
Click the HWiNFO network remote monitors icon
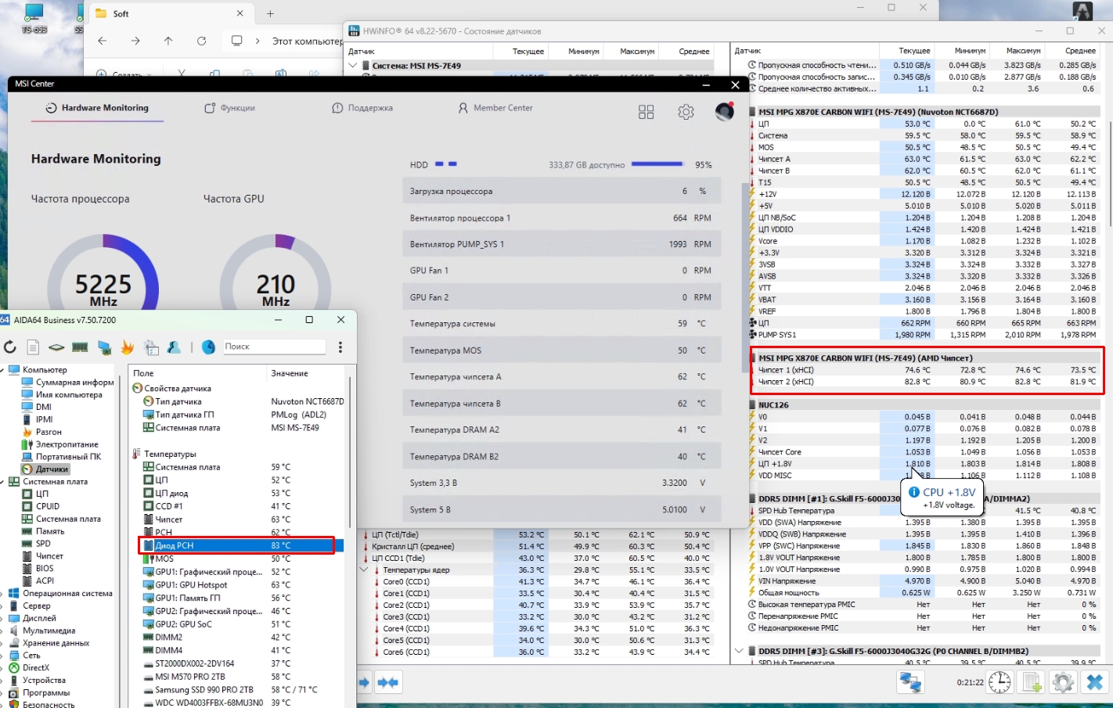pyautogui.click(x=909, y=682)
